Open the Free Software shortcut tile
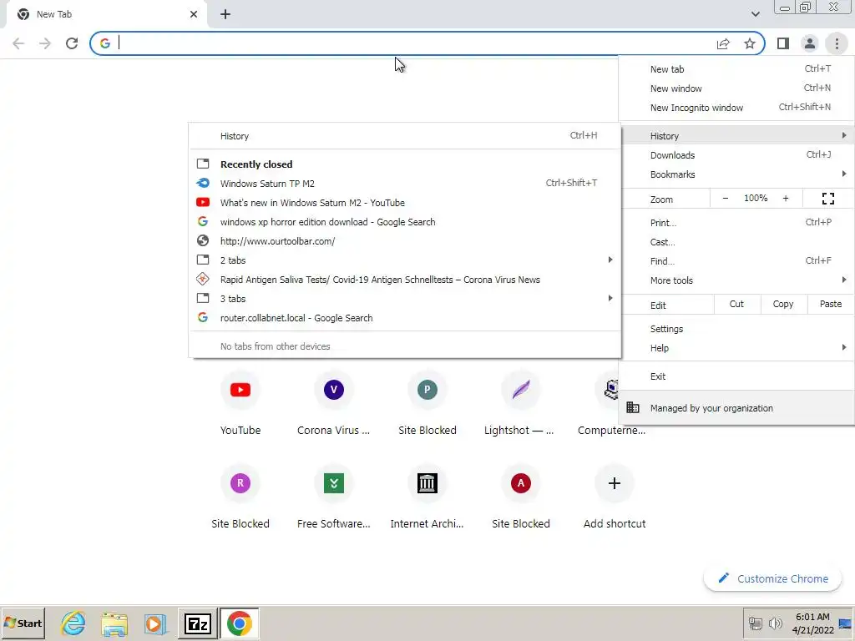 point(334,496)
